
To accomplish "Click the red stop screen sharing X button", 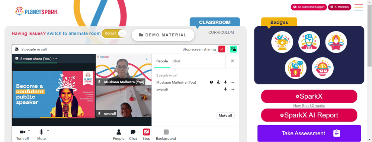I will coord(222,49).
